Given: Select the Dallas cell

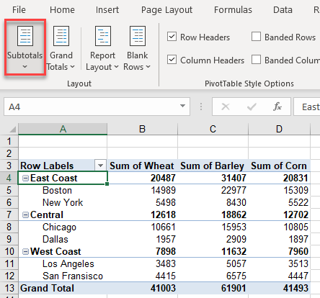Looking at the screenshot, I should [63, 239].
